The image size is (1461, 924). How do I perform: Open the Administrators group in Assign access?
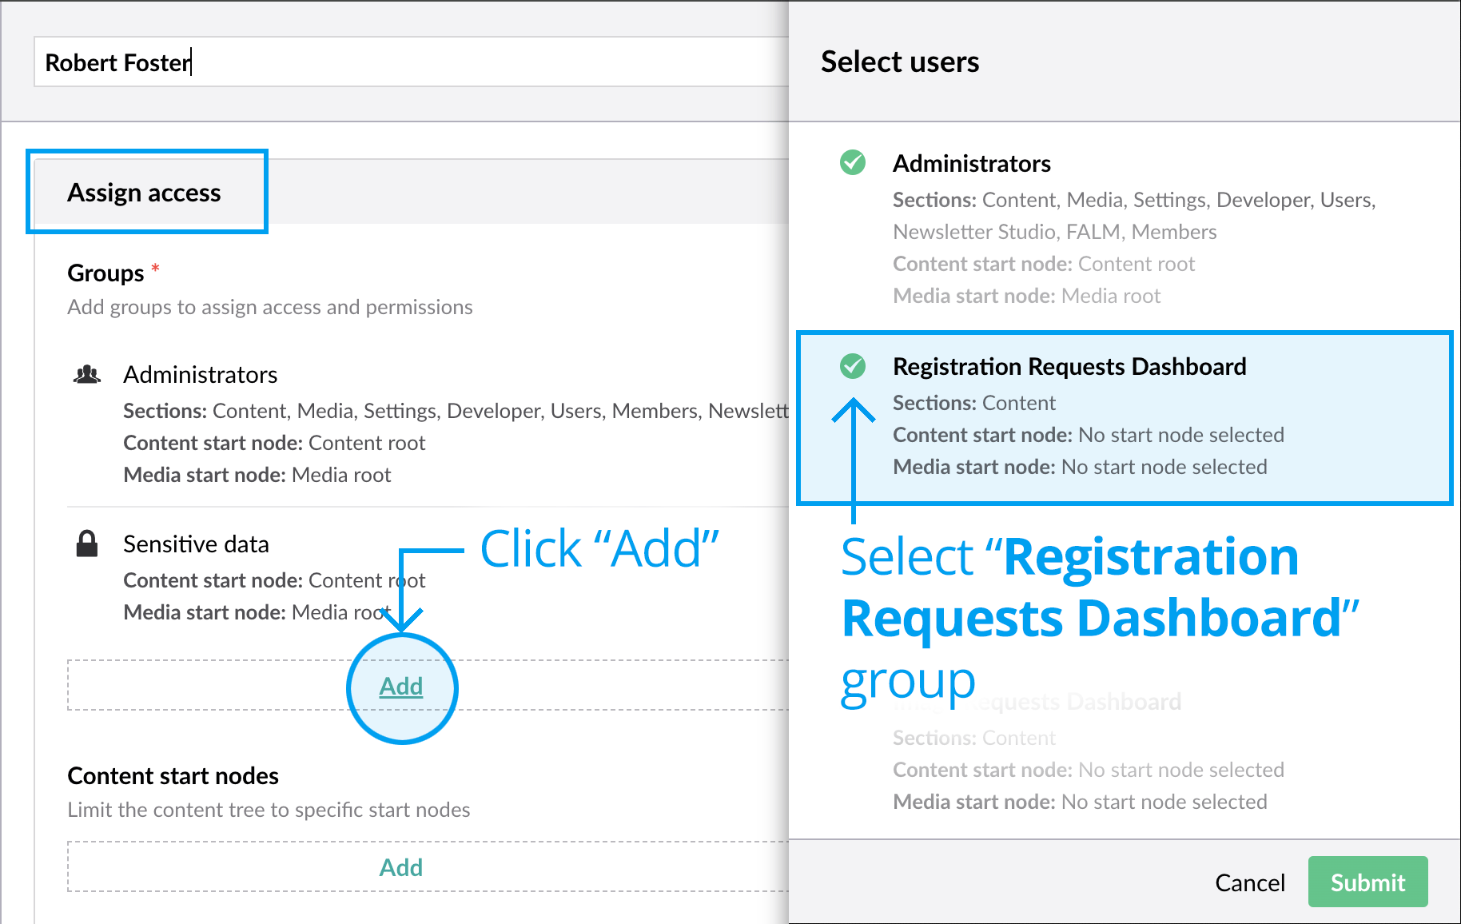pyautogui.click(x=201, y=374)
